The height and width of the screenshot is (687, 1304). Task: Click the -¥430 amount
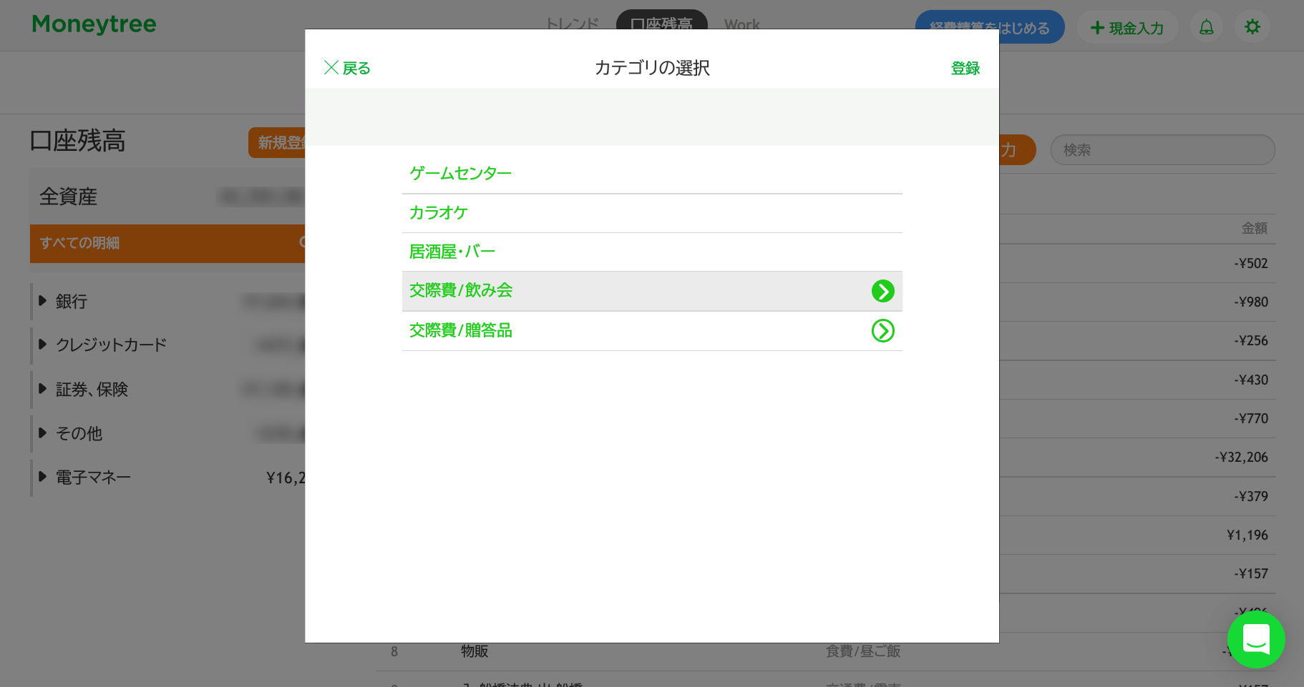(1250, 380)
